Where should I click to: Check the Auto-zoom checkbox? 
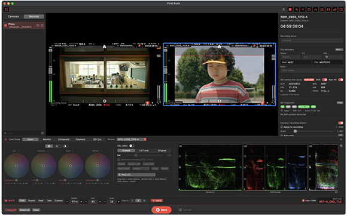[282, 135]
